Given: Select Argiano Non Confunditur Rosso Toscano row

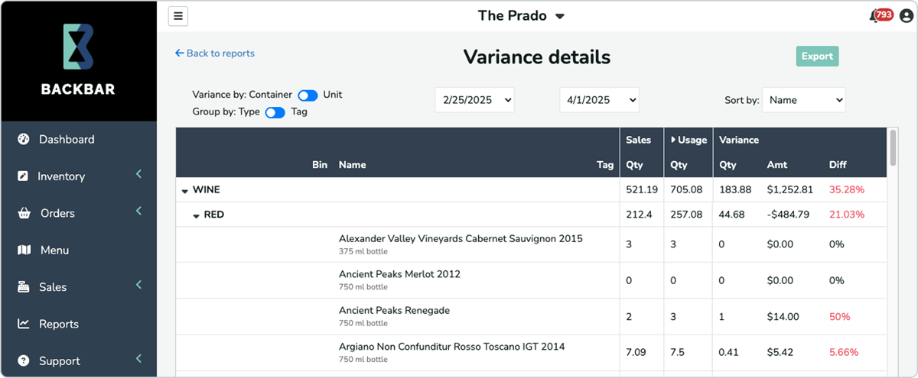Looking at the screenshot, I should [x=532, y=353].
